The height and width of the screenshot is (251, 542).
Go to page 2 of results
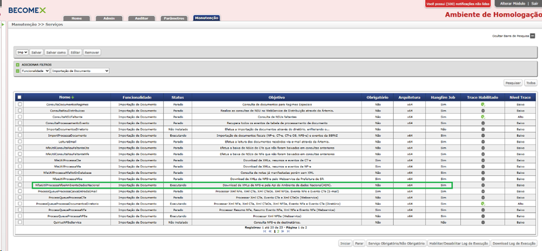coord(278,231)
